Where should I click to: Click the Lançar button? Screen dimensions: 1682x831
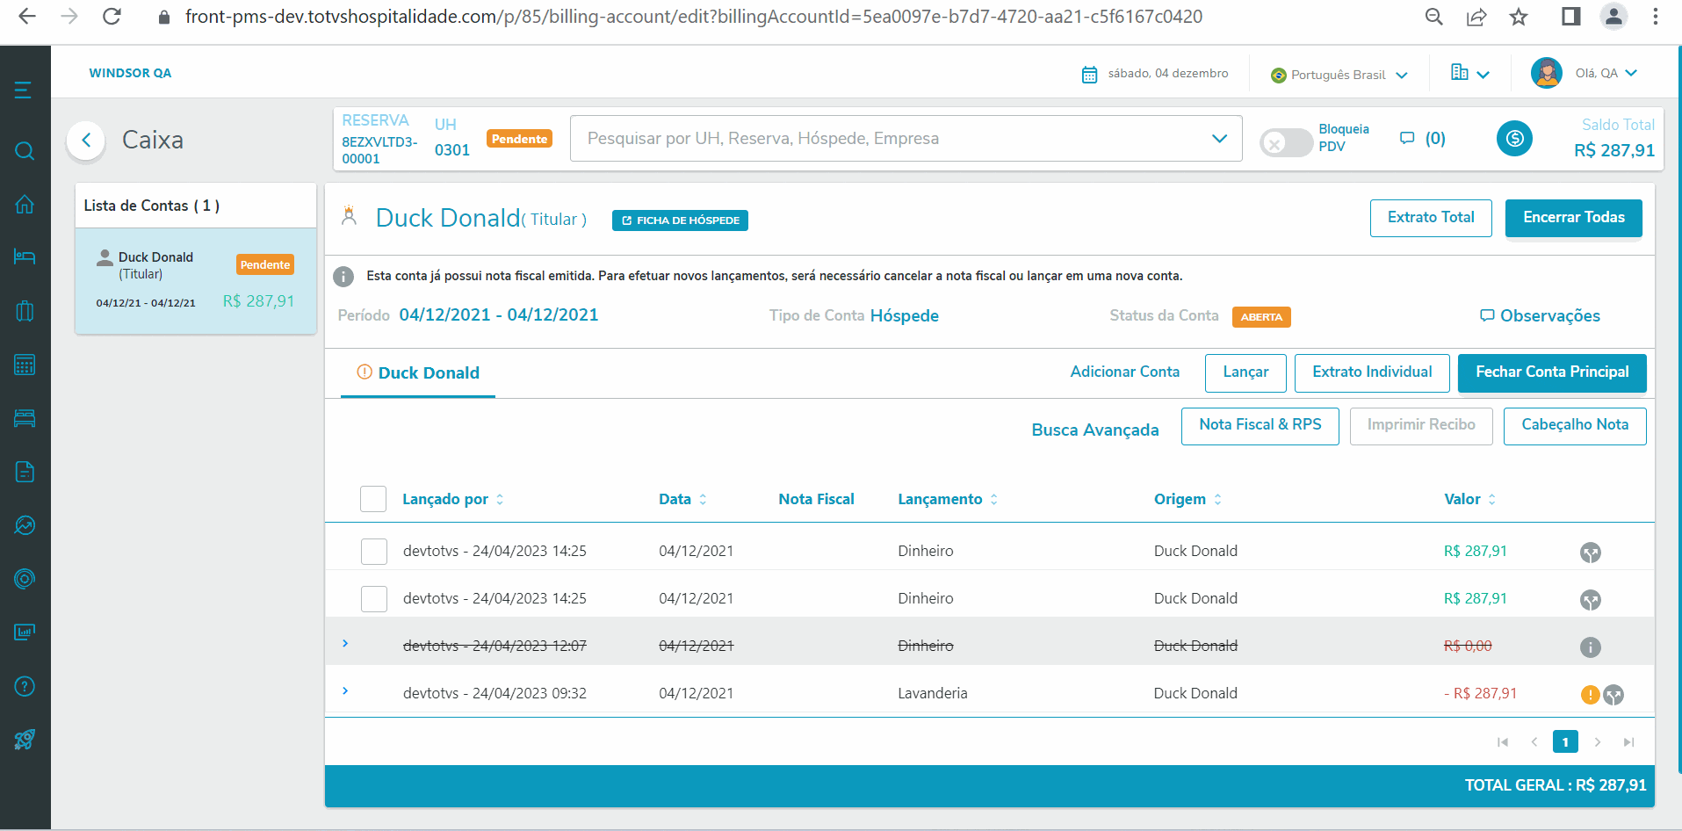(x=1245, y=372)
